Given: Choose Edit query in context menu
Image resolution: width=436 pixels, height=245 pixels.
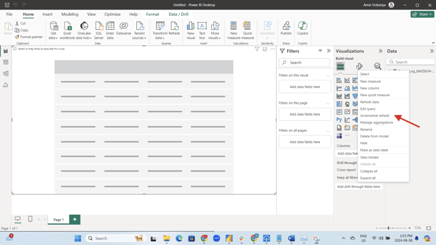Looking at the screenshot, I should tap(368, 109).
